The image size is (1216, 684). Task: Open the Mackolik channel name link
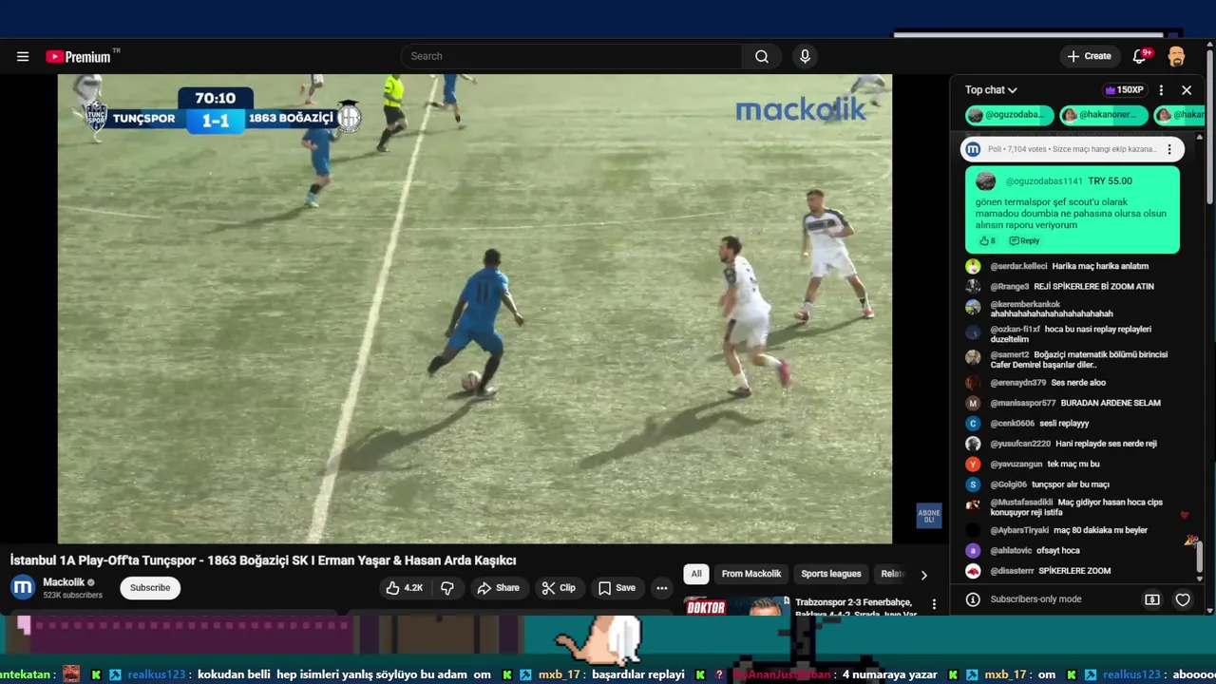[x=64, y=582]
